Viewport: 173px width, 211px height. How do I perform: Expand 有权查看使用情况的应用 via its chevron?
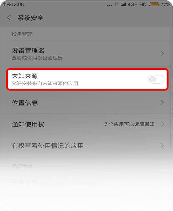pos(163,145)
